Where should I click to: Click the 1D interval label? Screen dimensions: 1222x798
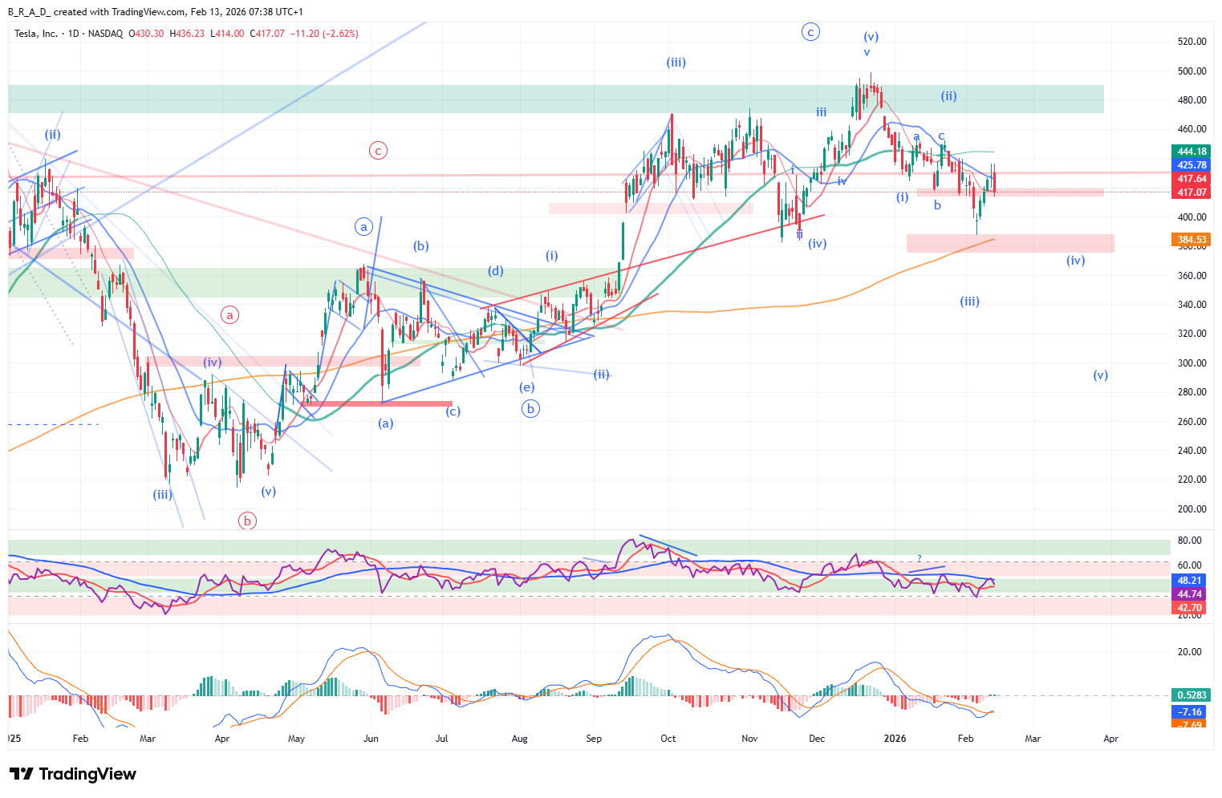[74, 34]
